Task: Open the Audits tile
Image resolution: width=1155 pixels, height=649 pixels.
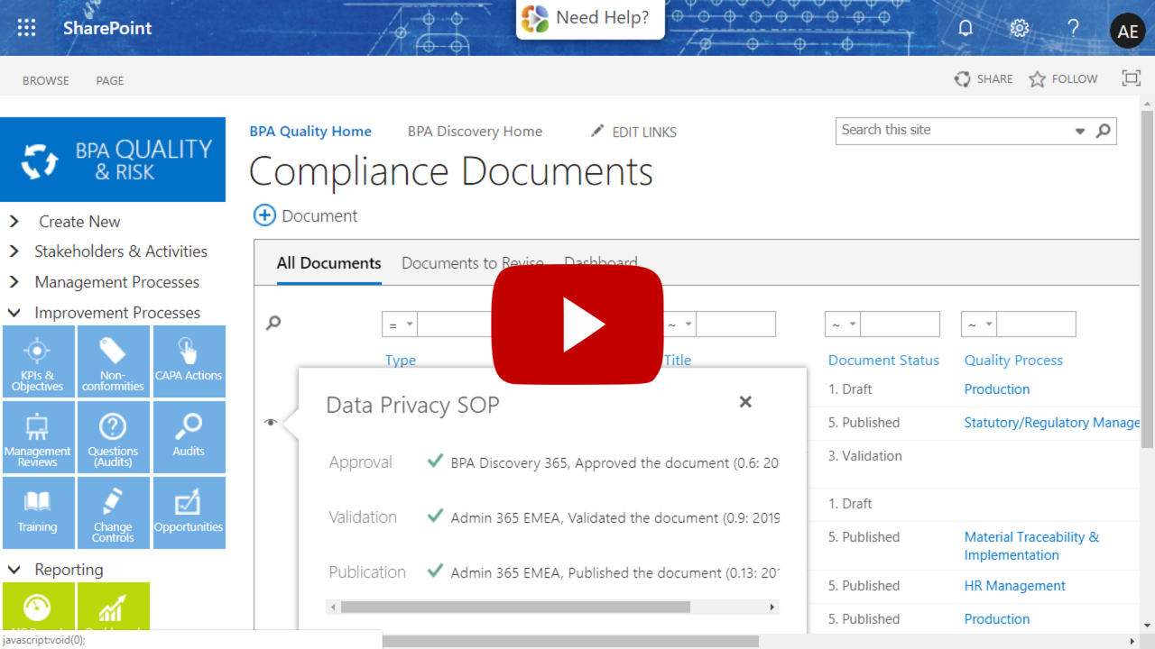Action: (189, 437)
